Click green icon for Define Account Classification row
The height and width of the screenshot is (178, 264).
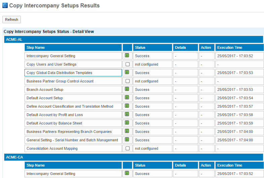[127, 106]
